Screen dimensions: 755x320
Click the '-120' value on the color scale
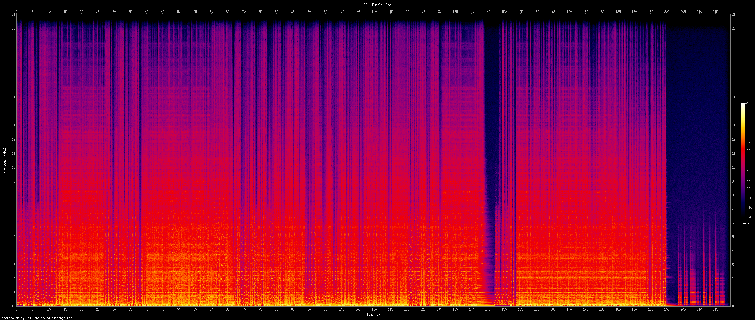(748, 217)
